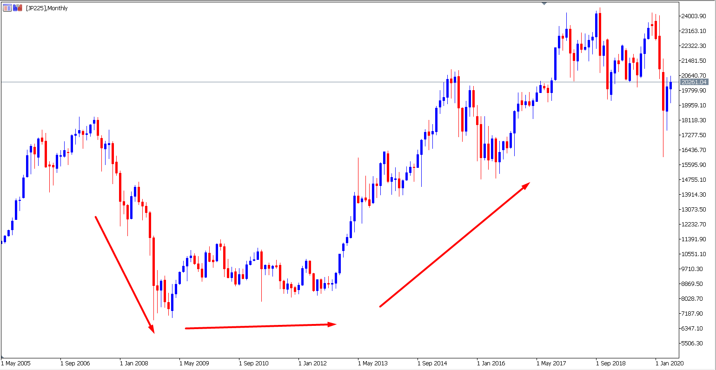Click the 23163.10 price axis label

pyautogui.click(x=694, y=31)
